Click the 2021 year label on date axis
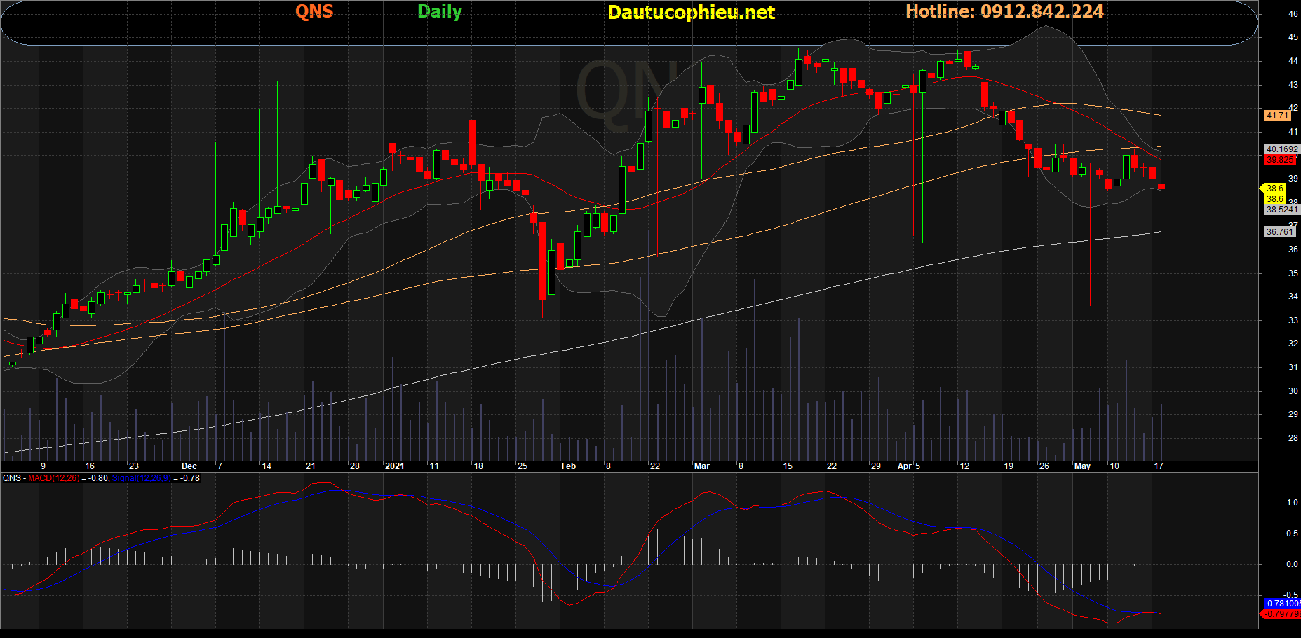1301x638 pixels. [x=395, y=466]
